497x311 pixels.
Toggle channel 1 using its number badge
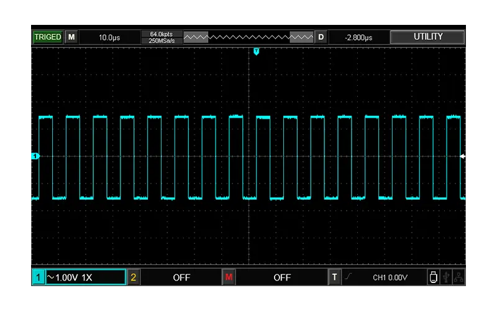pyautogui.click(x=39, y=277)
